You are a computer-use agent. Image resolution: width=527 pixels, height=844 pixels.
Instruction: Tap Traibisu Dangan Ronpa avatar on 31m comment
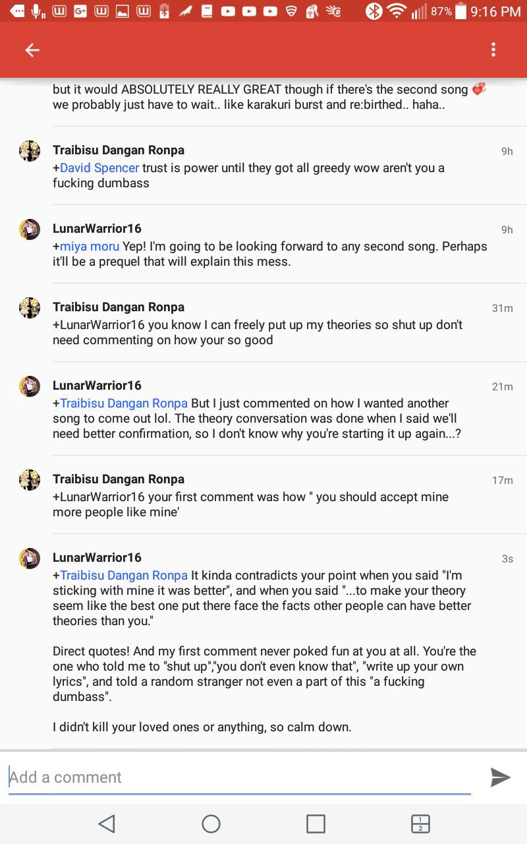tap(30, 308)
